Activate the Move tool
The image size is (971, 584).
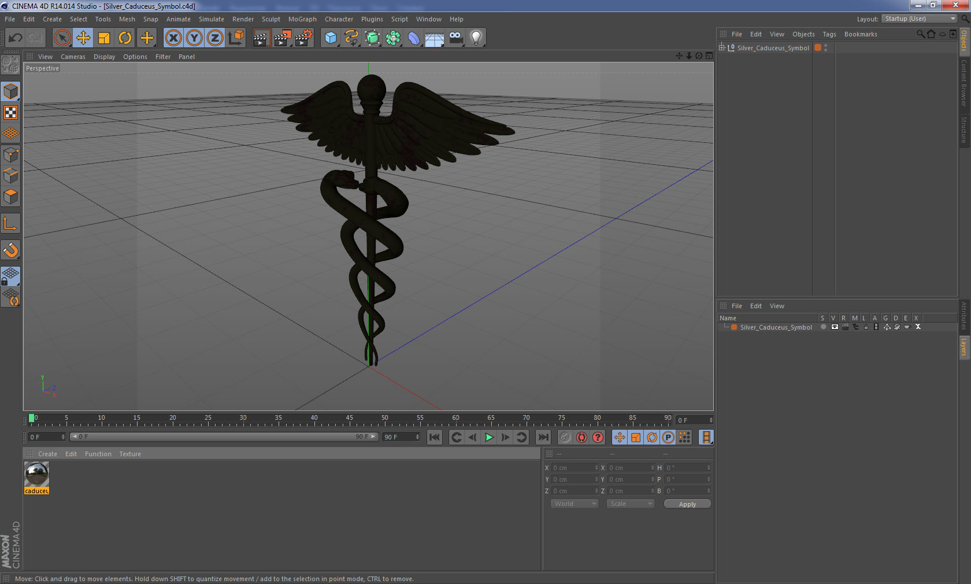coord(83,38)
